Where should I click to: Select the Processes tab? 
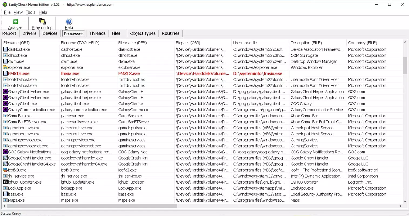(x=73, y=33)
